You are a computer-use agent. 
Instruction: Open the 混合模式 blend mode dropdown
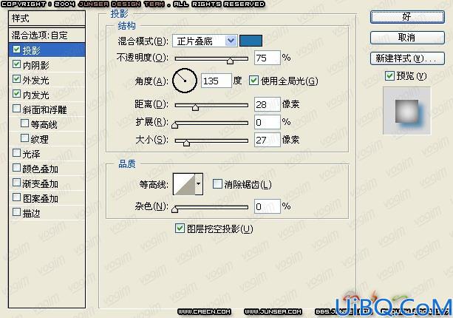coord(205,41)
